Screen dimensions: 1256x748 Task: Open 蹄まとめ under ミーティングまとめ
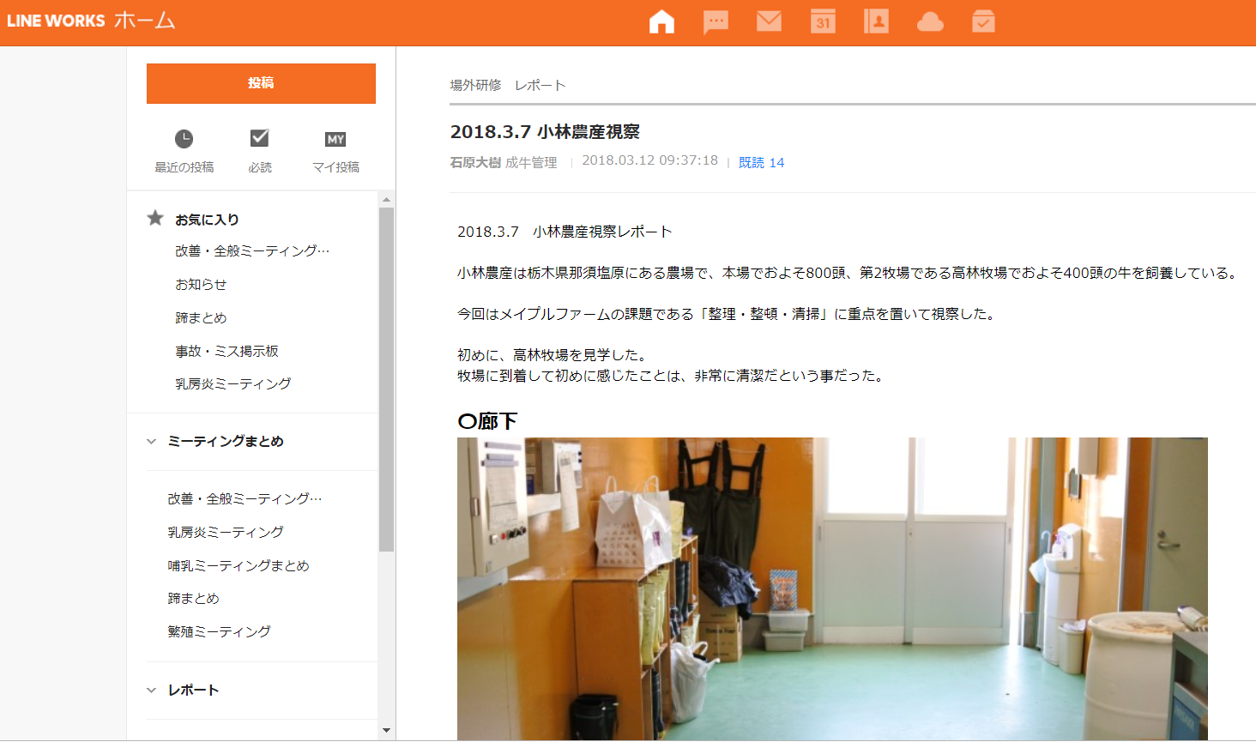click(193, 598)
